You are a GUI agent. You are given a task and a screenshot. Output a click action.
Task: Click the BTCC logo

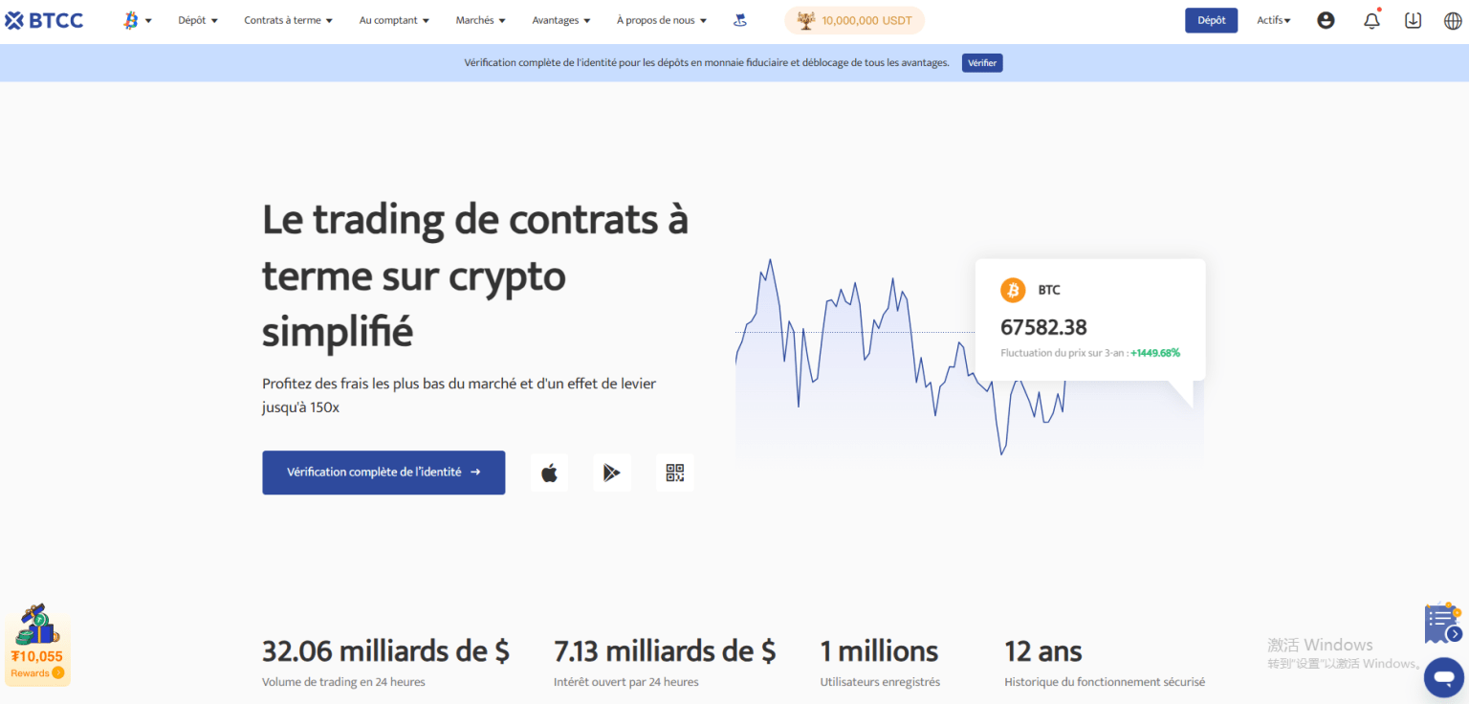44,20
